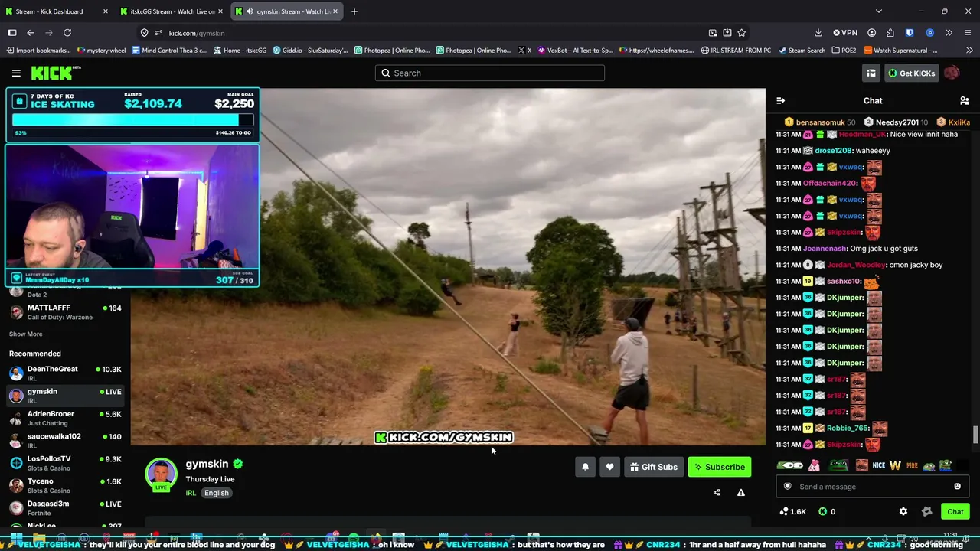This screenshot has height=551, width=980.
Task: Open the Kick shop icon beside Get KICKs
Action: [x=871, y=73]
